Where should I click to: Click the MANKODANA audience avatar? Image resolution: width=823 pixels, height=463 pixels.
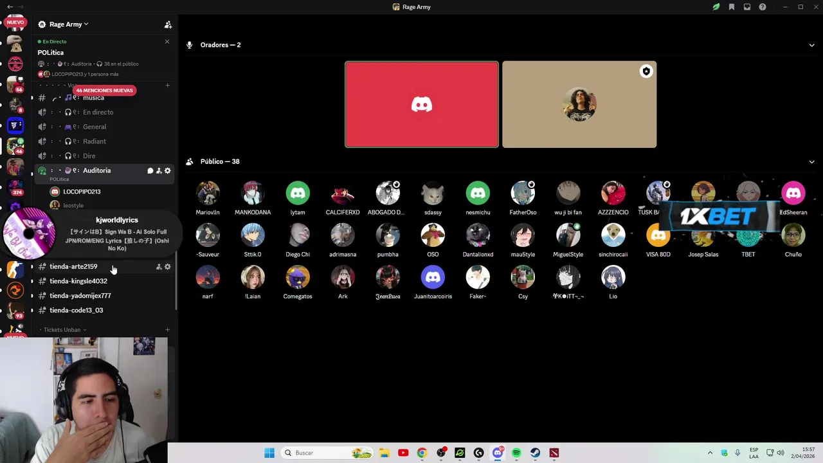point(253,193)
